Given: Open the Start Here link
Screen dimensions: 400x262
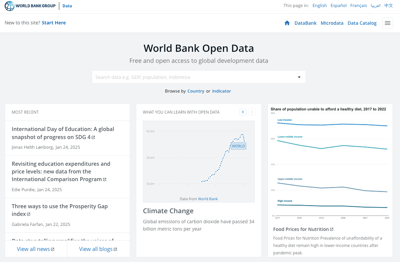Looking at the screenshot, I should (x=54, y=23).
